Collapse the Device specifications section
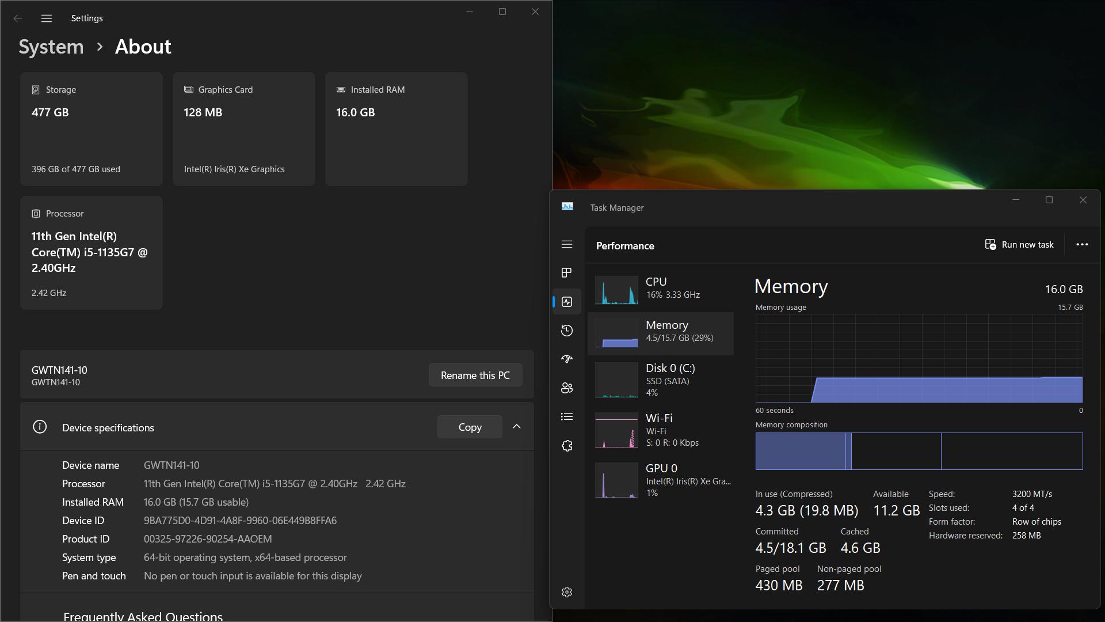 517,427
